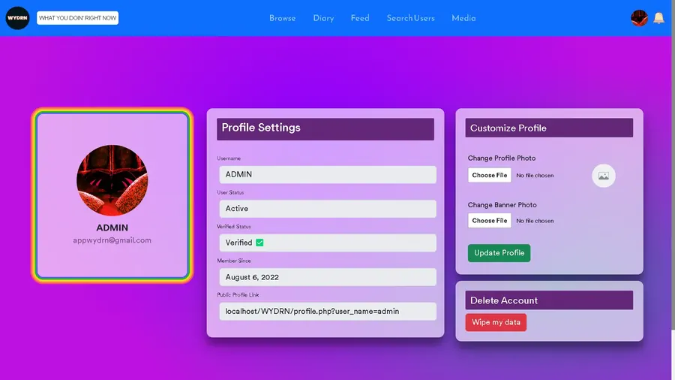
Task: Go to the Diary page
Action: [323, 18]
